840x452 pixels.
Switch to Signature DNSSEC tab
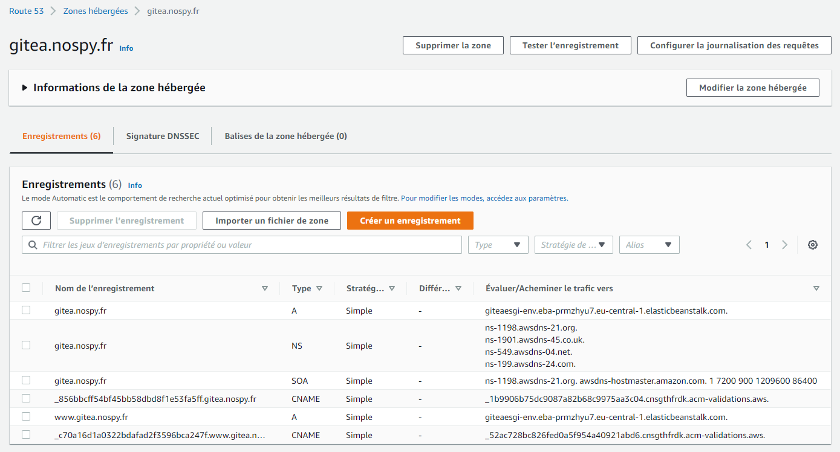(x=162, y=136)
